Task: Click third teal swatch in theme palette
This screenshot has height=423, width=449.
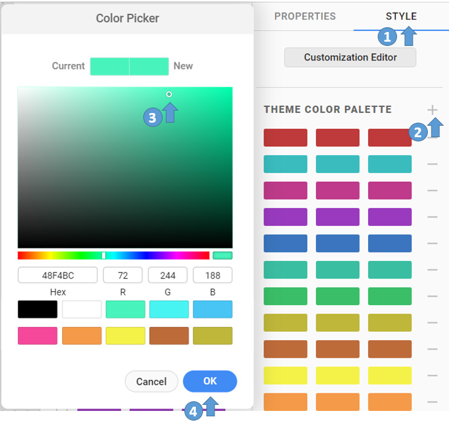Action: pos(390,164)
